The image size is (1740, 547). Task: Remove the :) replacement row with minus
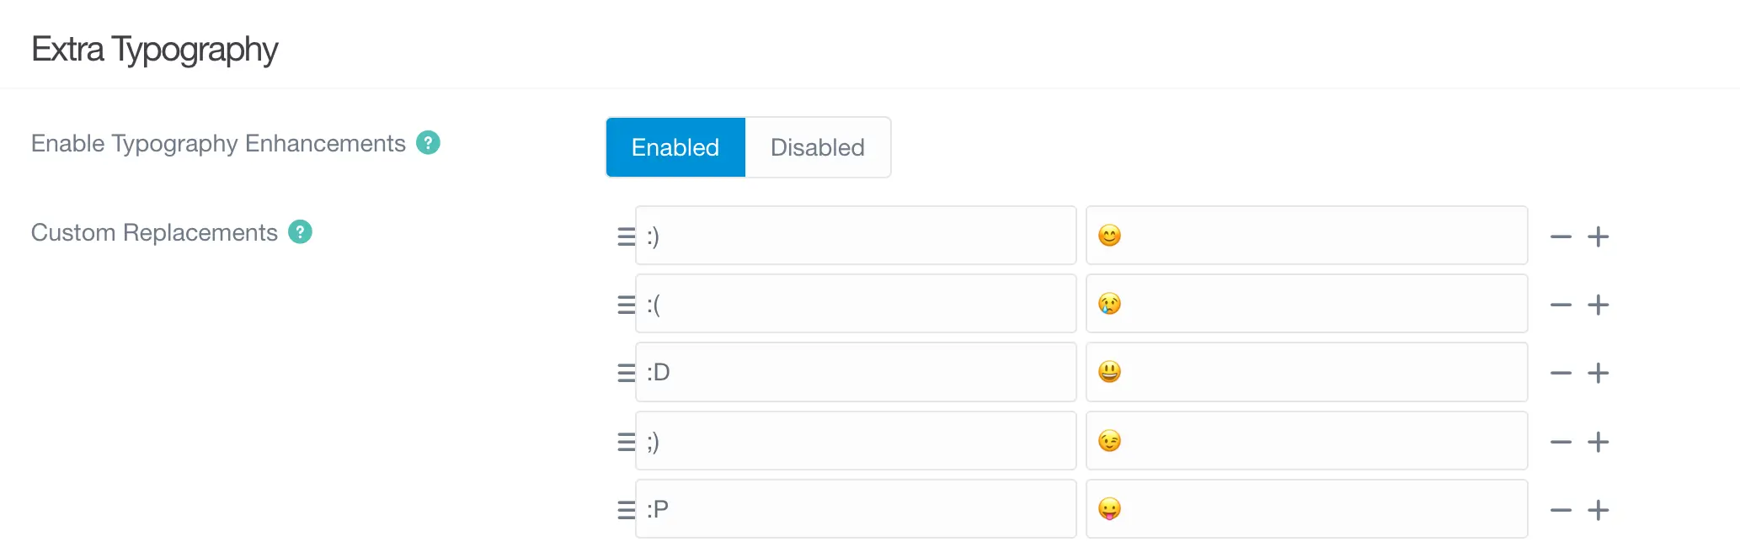click(x=1561, y=236)
